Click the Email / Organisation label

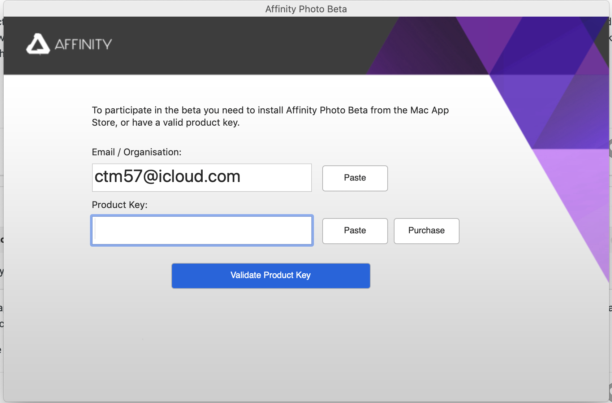[137, 152]
